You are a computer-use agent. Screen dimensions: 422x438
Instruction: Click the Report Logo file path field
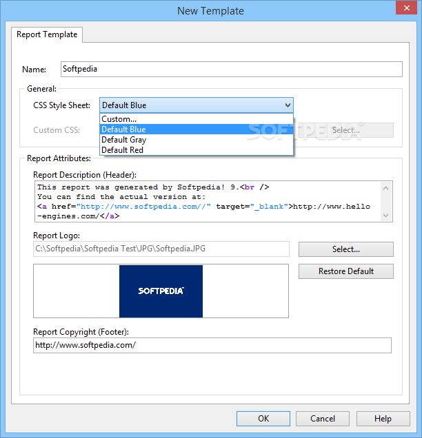click(161, 249)
